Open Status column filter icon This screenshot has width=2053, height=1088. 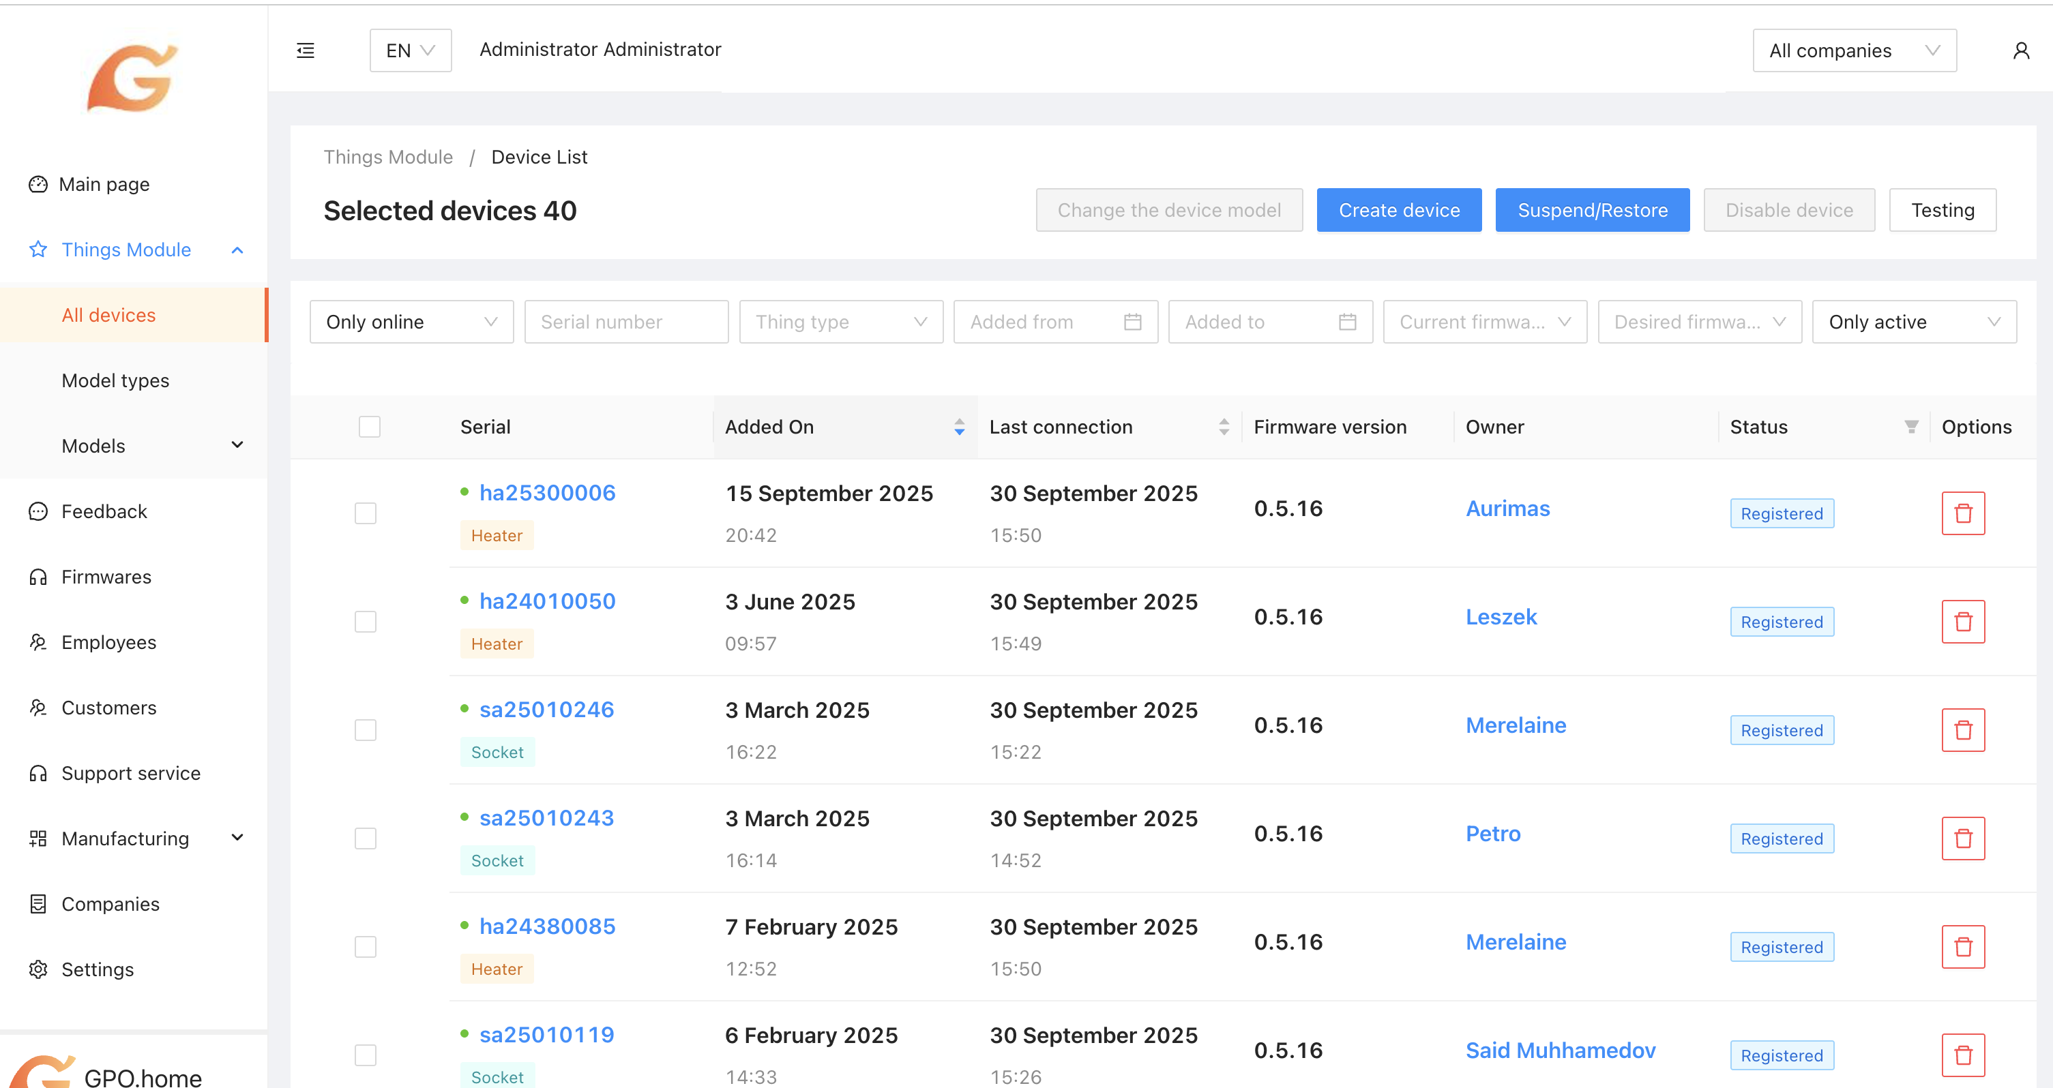(x=1910, y=427)
